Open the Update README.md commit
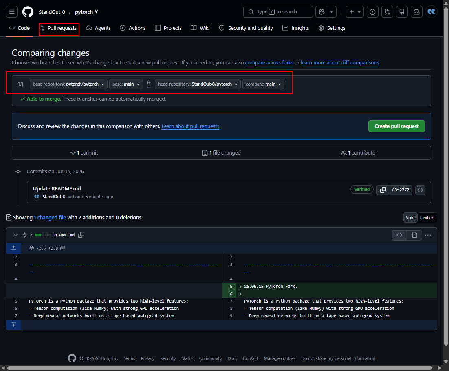The height and width of the screenshot is (371, 449). pyautogui.click(x=57, y=188)
